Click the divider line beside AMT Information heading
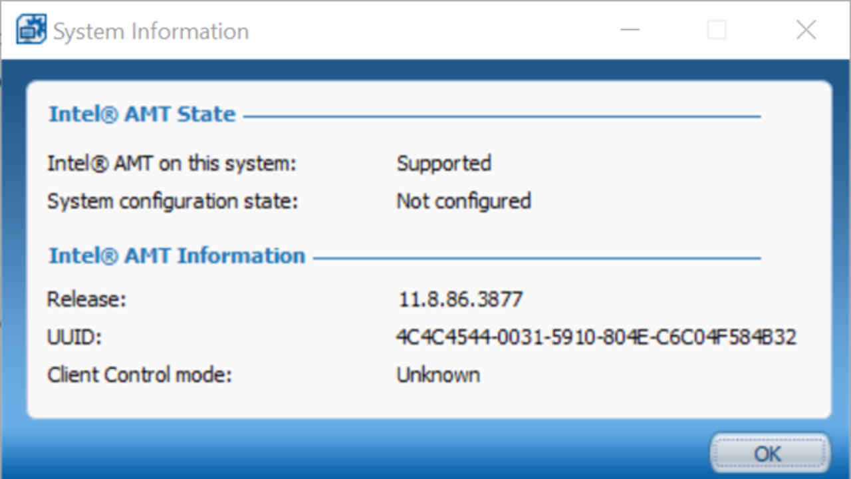The height and width of the screenshot is (479, 851). pyautogui.click(x=536, y=258)
